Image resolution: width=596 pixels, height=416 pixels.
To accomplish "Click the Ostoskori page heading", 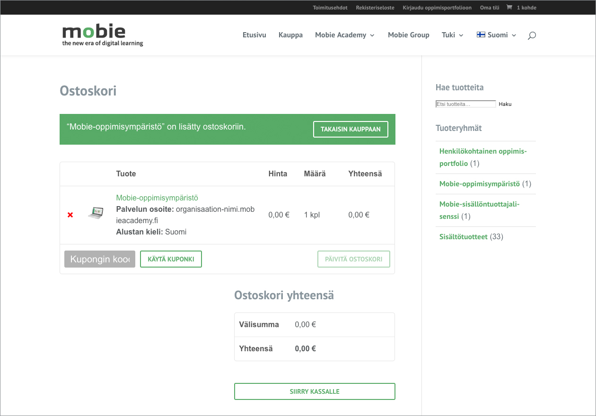I will [x=88, y=91].
